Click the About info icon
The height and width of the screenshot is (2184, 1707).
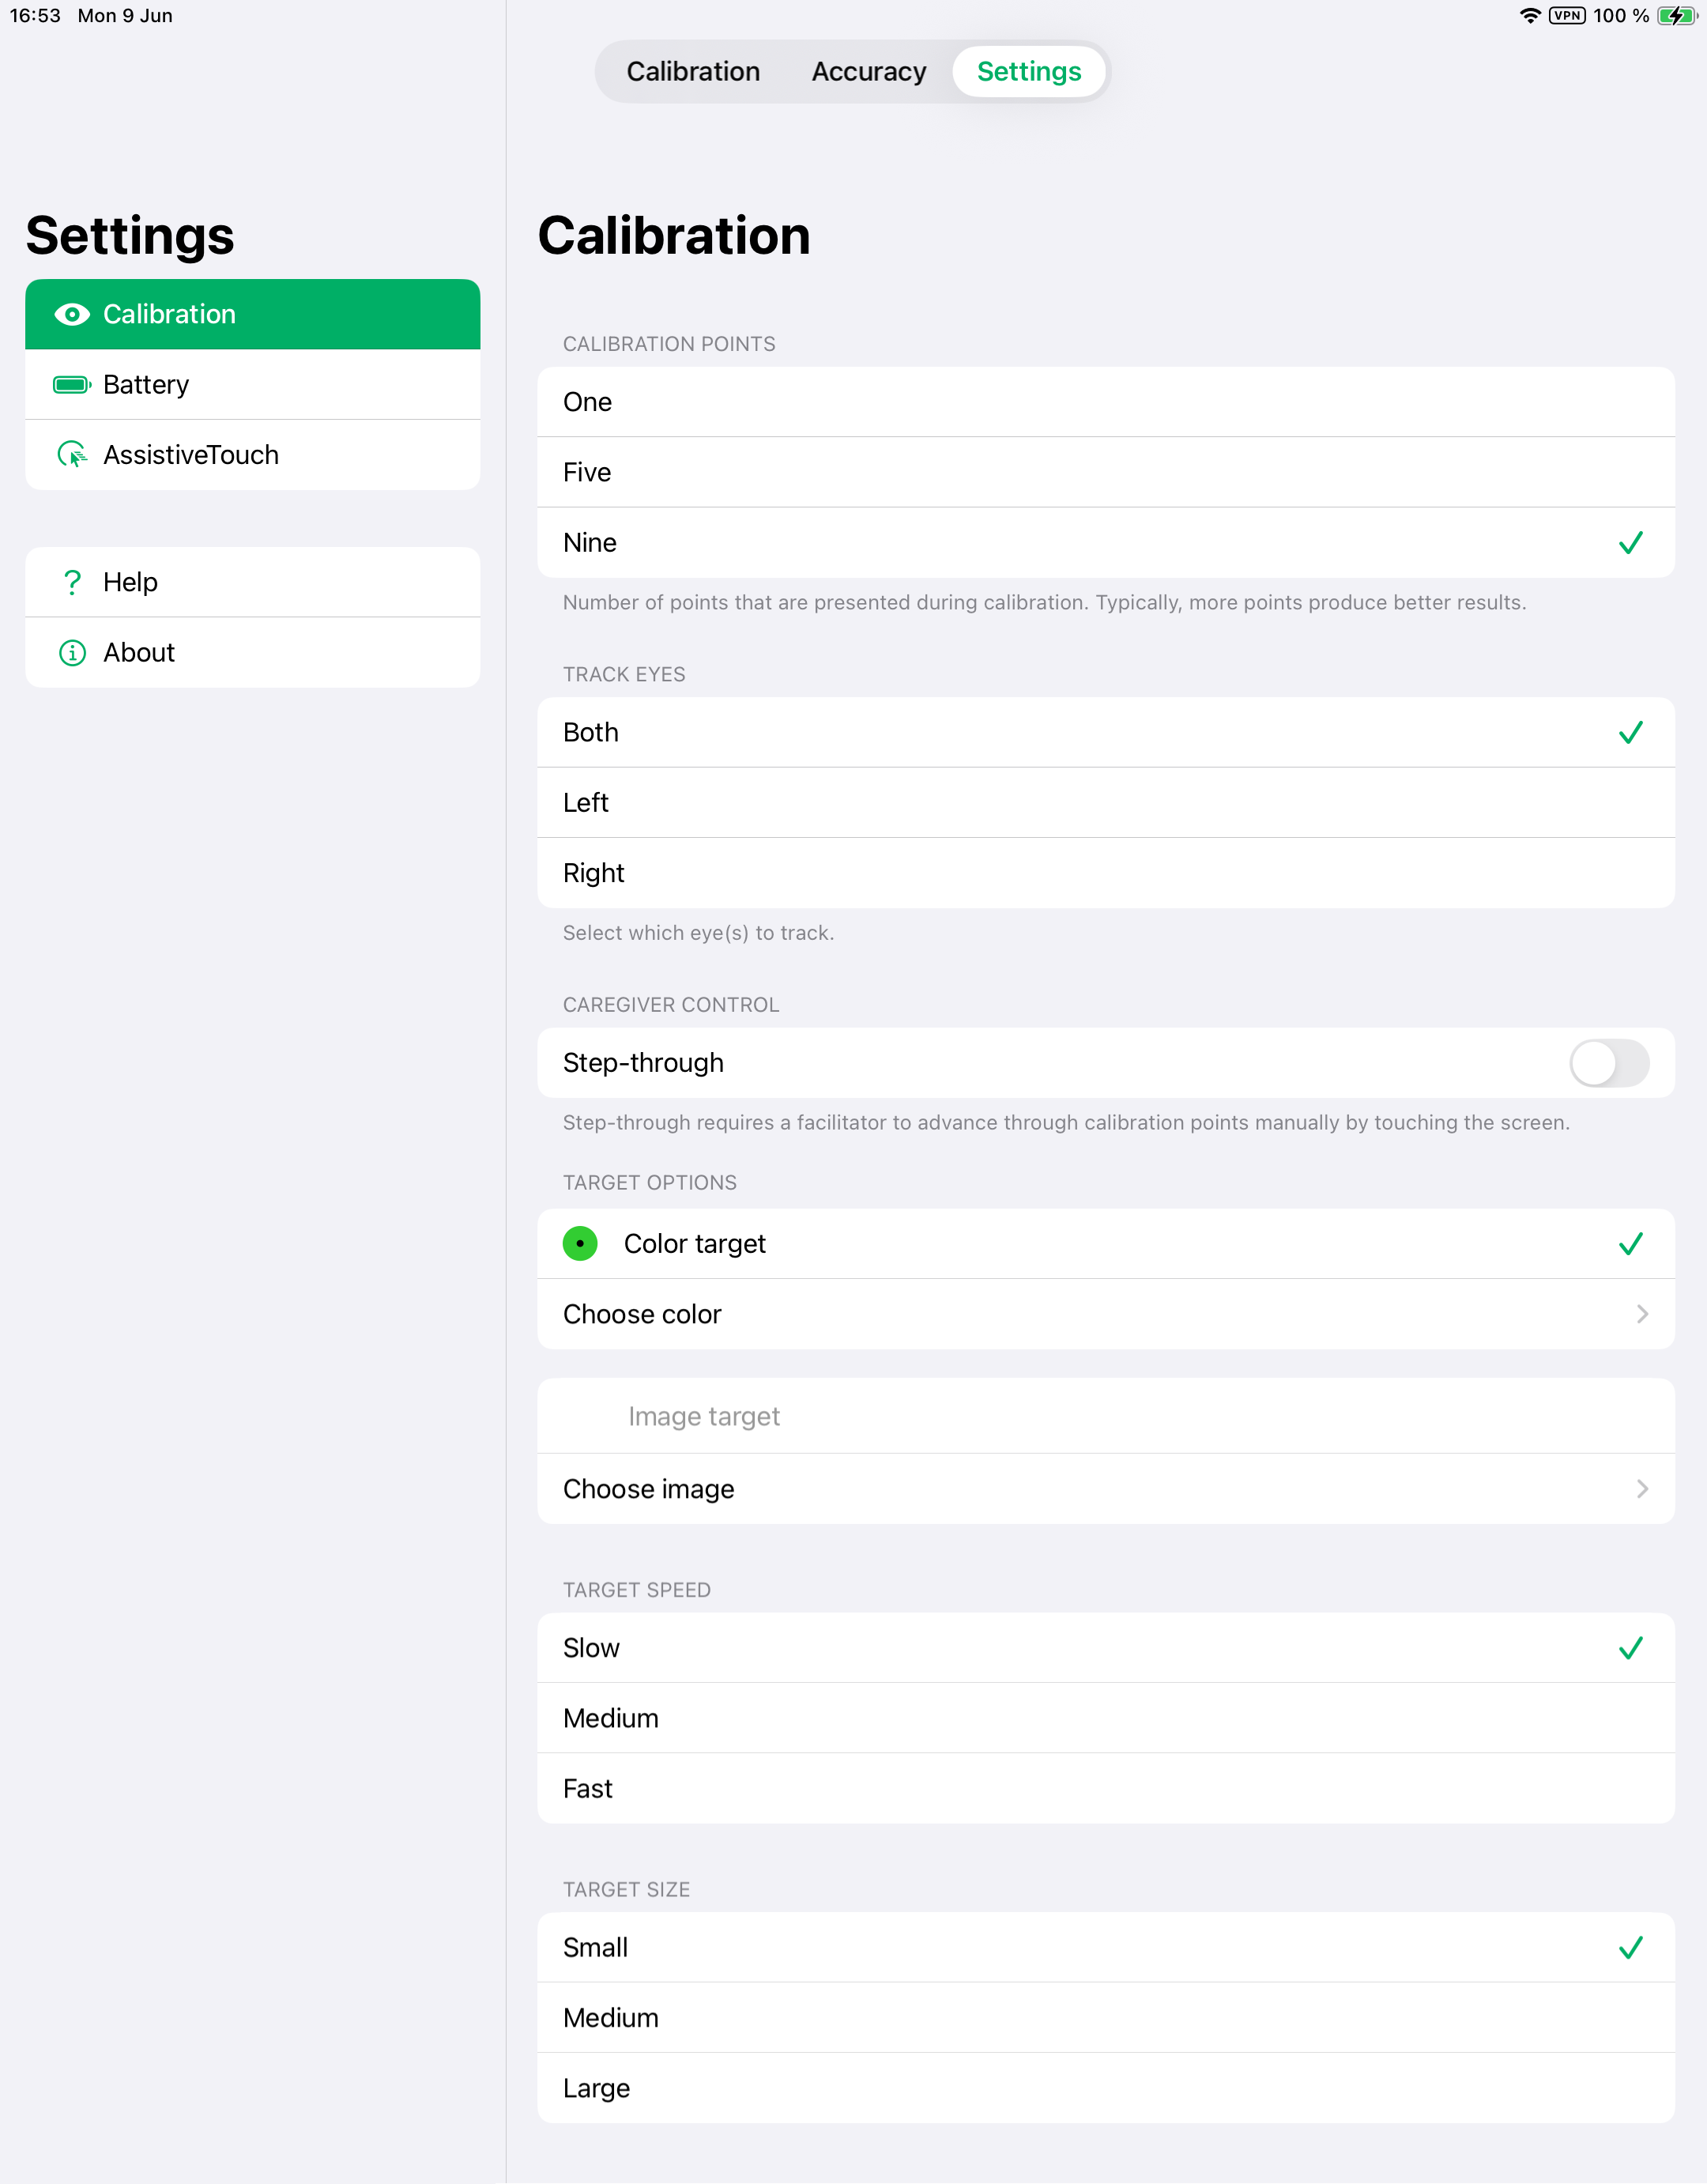click(72, 653)
